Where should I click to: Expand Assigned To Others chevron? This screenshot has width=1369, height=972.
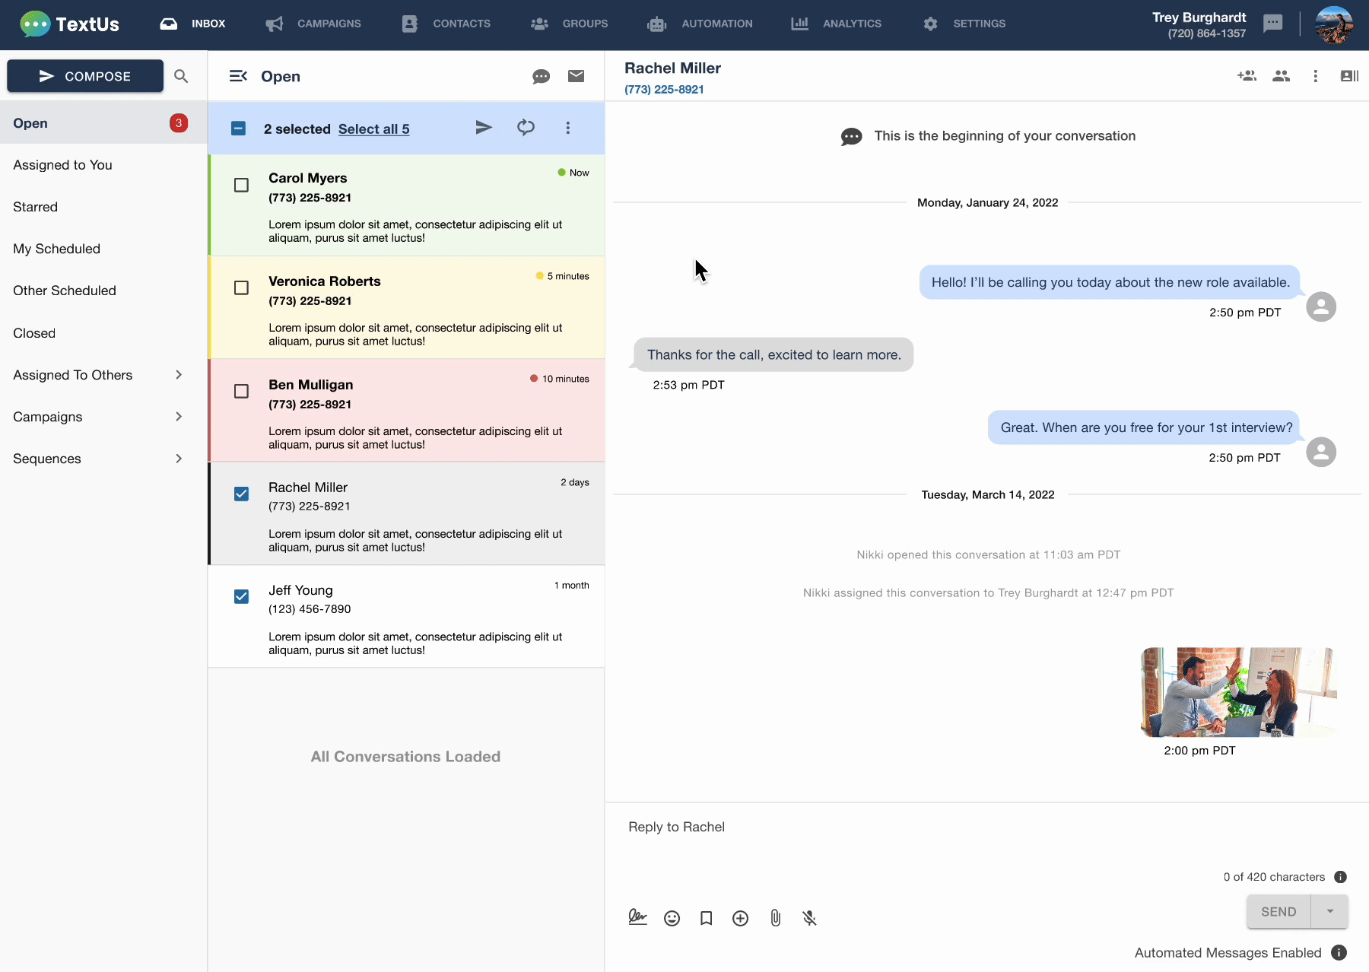pos(179,374)
